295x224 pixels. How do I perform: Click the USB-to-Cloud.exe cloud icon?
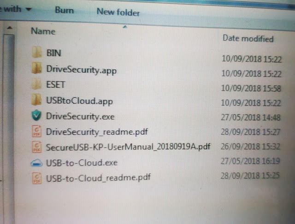(36, 163)
